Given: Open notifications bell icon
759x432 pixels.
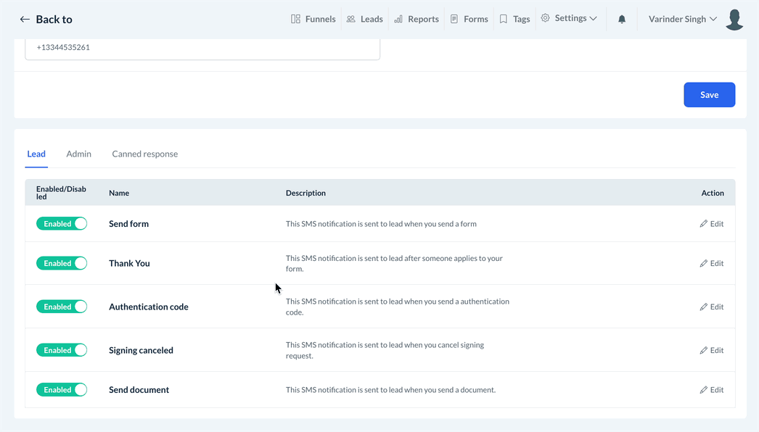Looking at the screenshot, I should coord(622,20).
